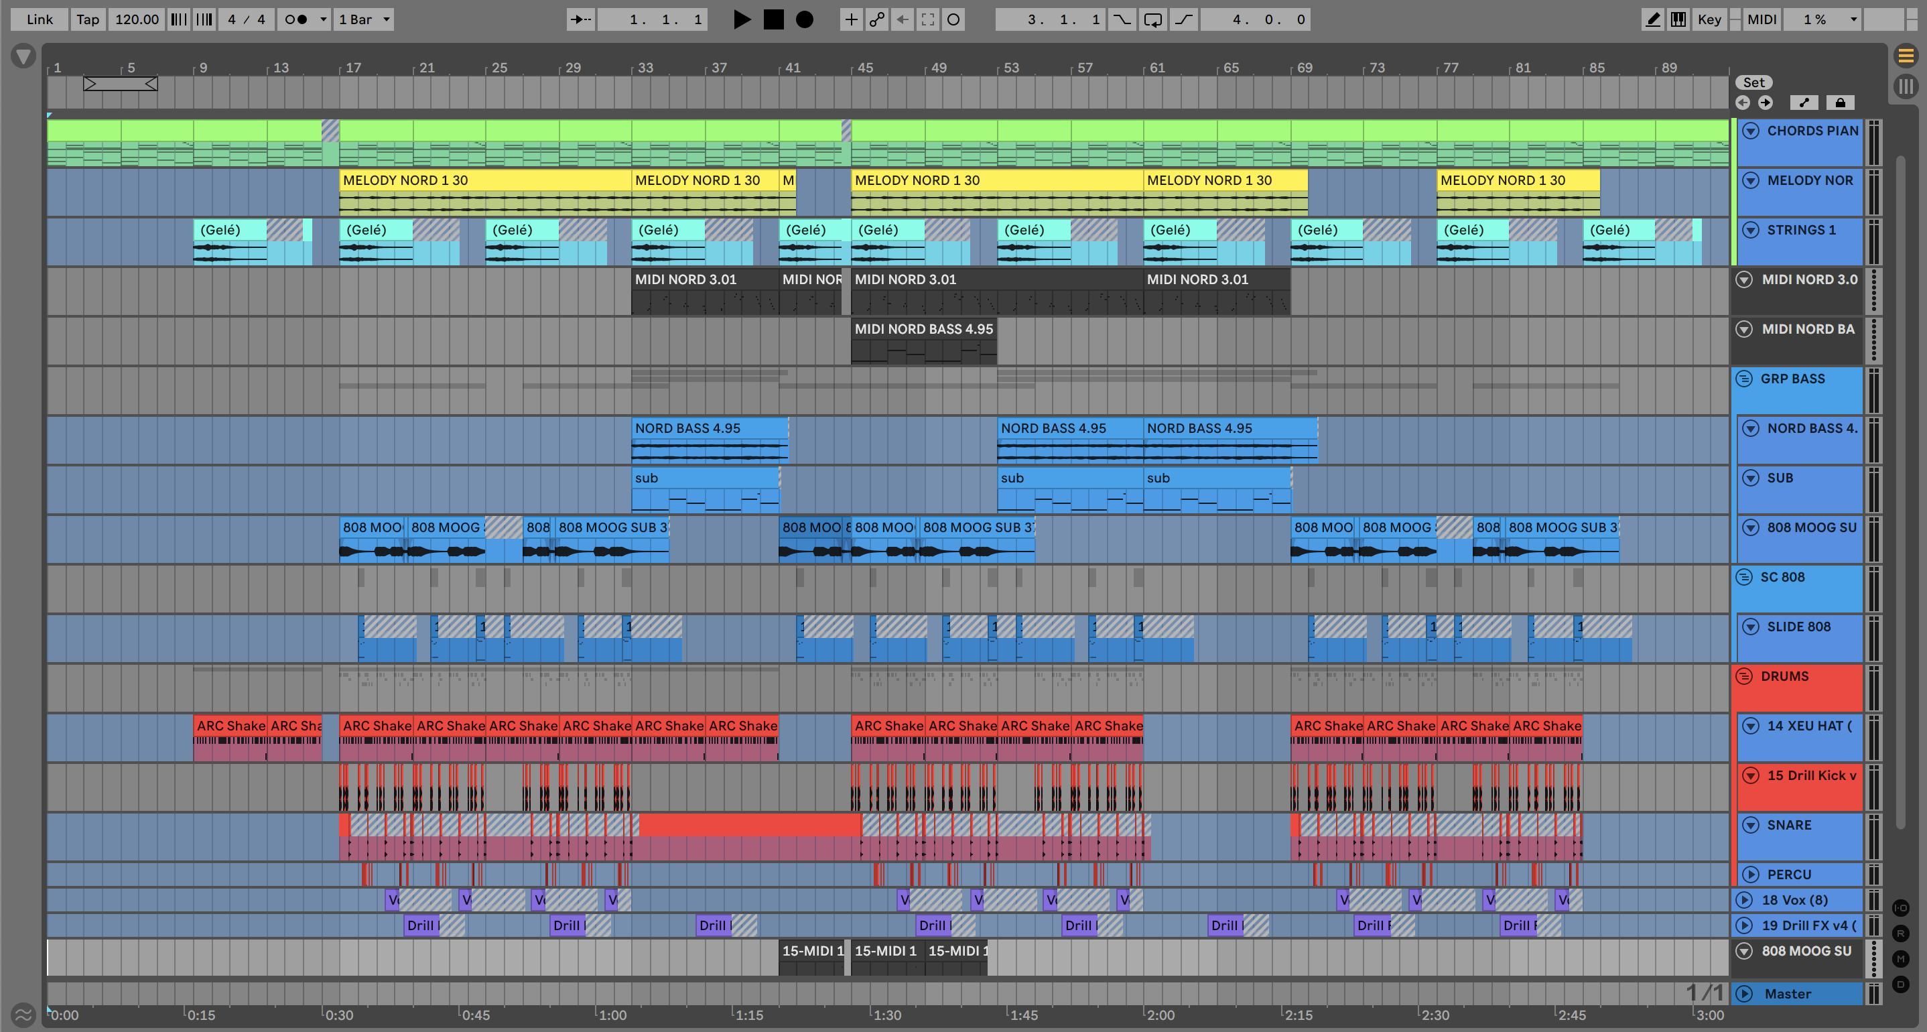Toggle the metronome on
The width and height of the screenshot is (1927, 1032).
(297, 19)
